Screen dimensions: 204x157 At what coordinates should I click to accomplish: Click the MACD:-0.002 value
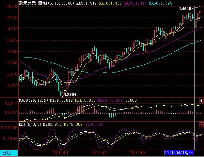coord(110,100)
